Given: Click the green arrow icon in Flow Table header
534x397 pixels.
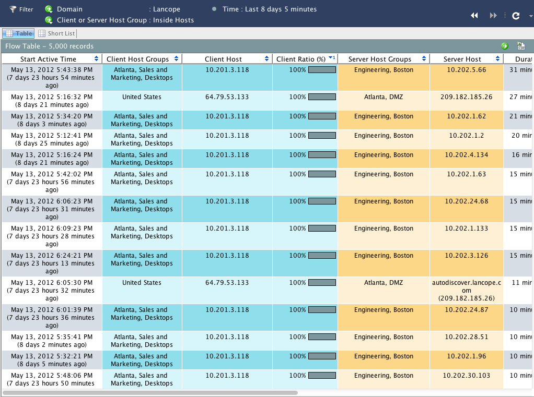Looking at the screenshot, I should [x=505, y=46].
